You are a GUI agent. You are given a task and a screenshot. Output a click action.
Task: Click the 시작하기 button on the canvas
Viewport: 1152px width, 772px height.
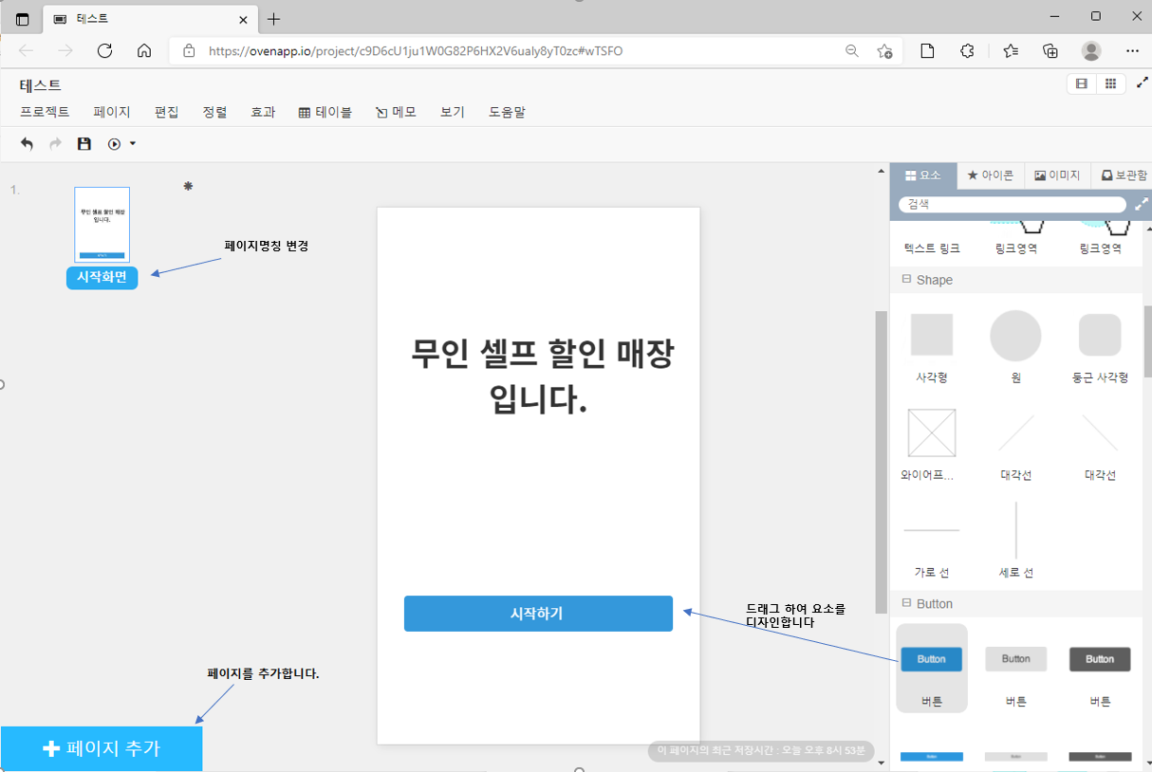click(538, 614)
